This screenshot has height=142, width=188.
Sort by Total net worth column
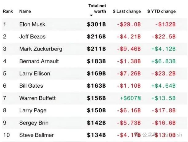pyautogui.click(x=97, y=9)
